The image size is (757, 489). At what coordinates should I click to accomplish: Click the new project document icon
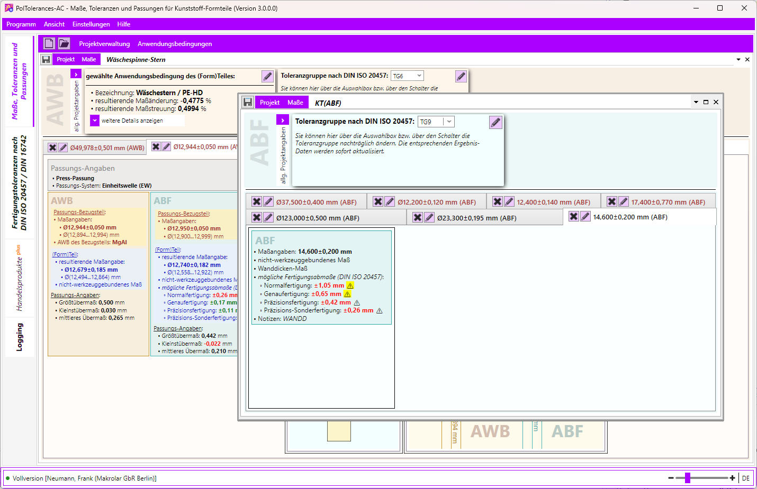(49, 43)
